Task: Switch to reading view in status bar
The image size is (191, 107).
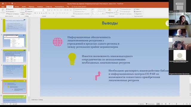Action: click(166, 104)
